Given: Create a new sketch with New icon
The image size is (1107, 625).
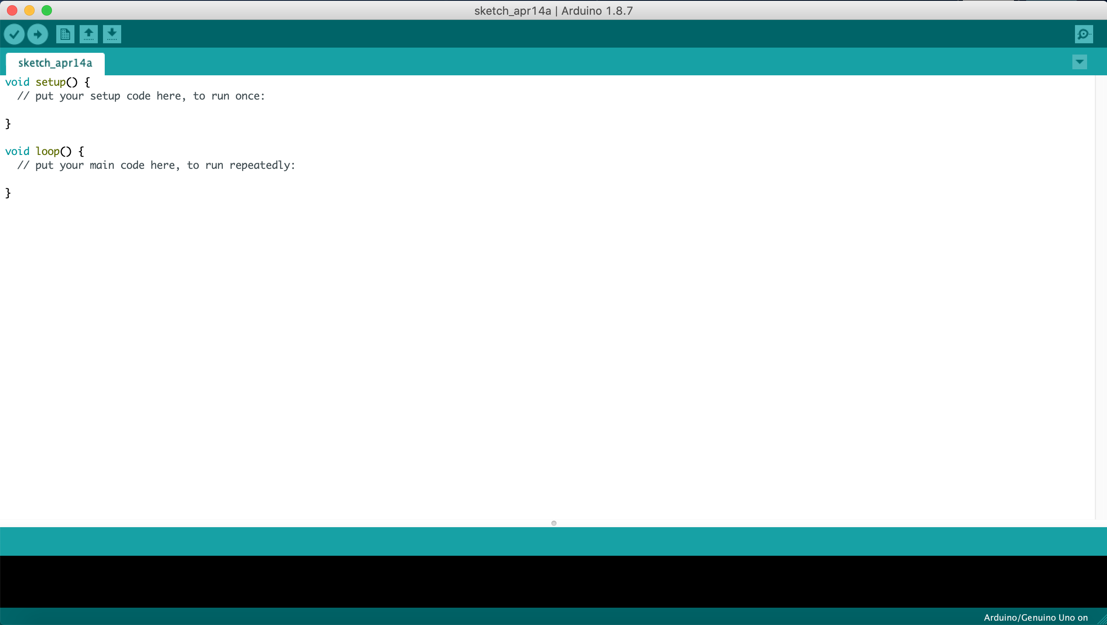Looking at the screenshot, I should click(65, 34).
